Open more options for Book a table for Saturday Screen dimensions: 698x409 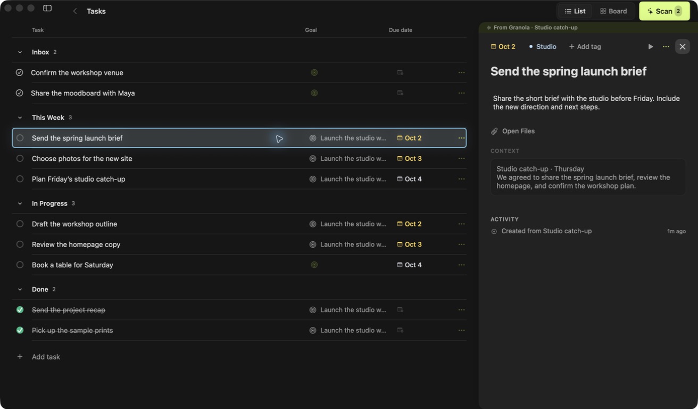click(x=461, y=265)
